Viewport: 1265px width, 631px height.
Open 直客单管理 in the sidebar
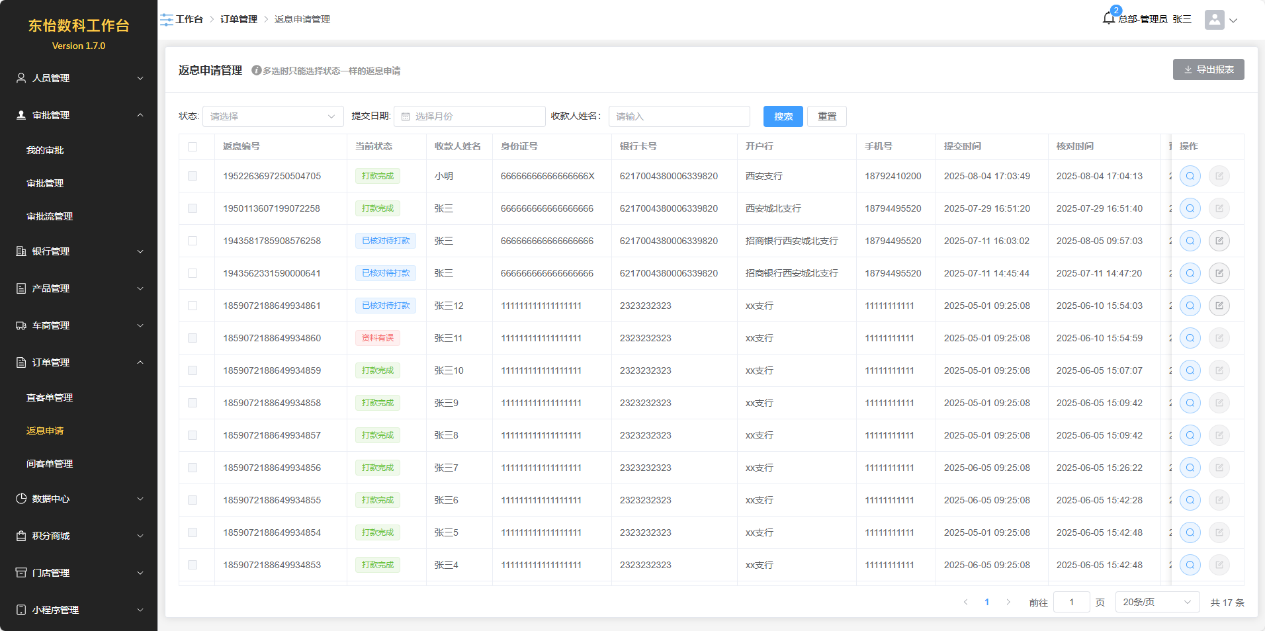(x=50, y=398)
